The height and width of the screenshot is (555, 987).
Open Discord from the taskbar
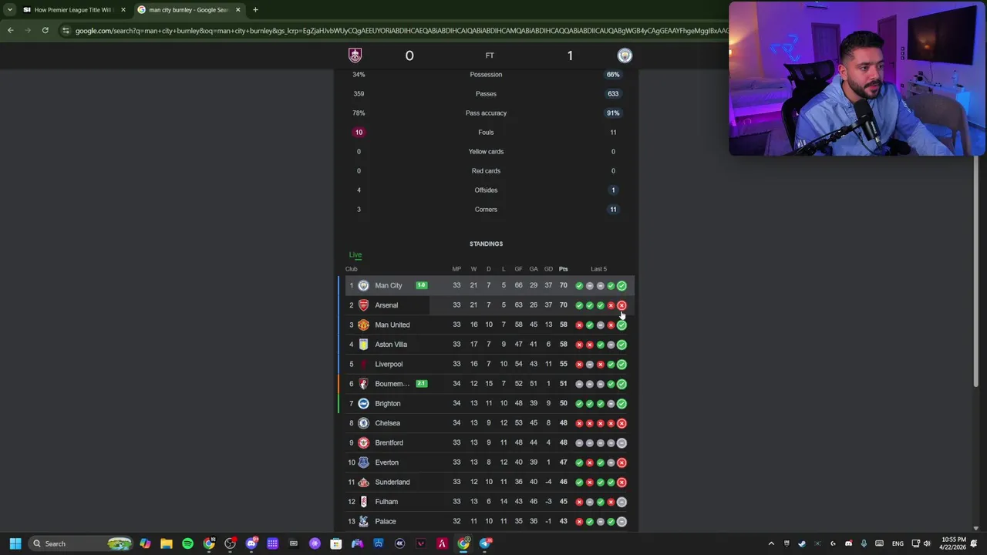coord(251,543)
